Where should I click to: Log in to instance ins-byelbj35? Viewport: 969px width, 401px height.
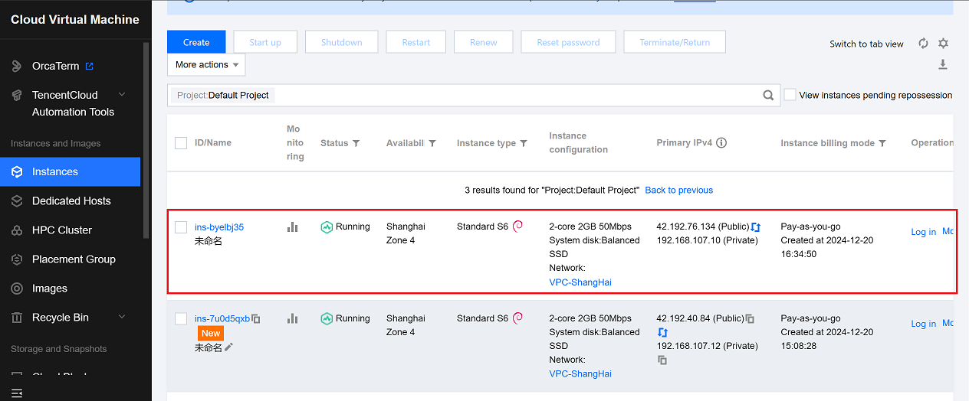tap(924, 232)
